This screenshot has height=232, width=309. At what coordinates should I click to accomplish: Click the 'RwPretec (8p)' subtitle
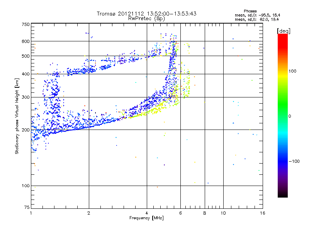coord(146,19)
